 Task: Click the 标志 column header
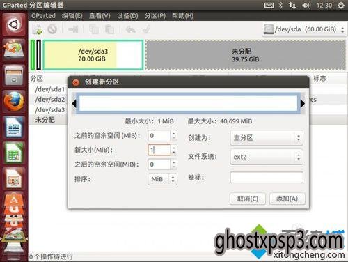[x=319, y=79]
